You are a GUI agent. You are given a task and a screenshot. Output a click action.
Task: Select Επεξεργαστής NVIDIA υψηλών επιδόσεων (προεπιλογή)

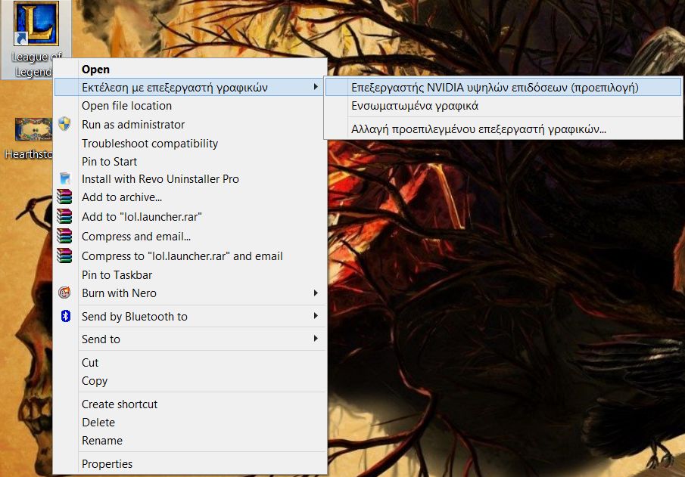point(503,87)
